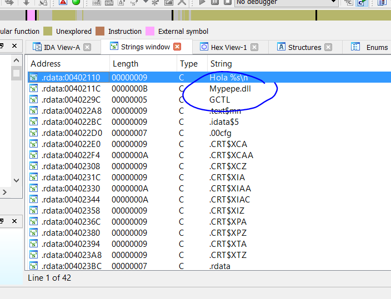Close the Strings window tab
The width and height of the screenshot is (391, 299).
(x=177, y=47)
